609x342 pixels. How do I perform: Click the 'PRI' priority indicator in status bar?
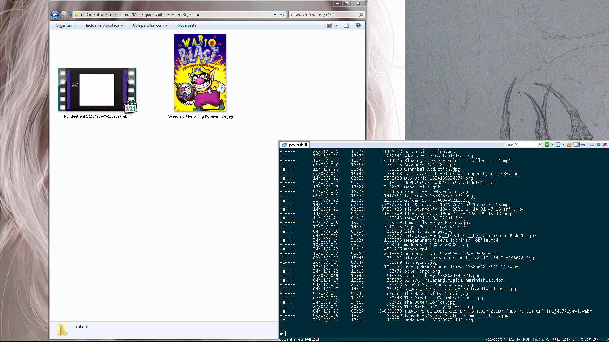click(x=556, y=339)
